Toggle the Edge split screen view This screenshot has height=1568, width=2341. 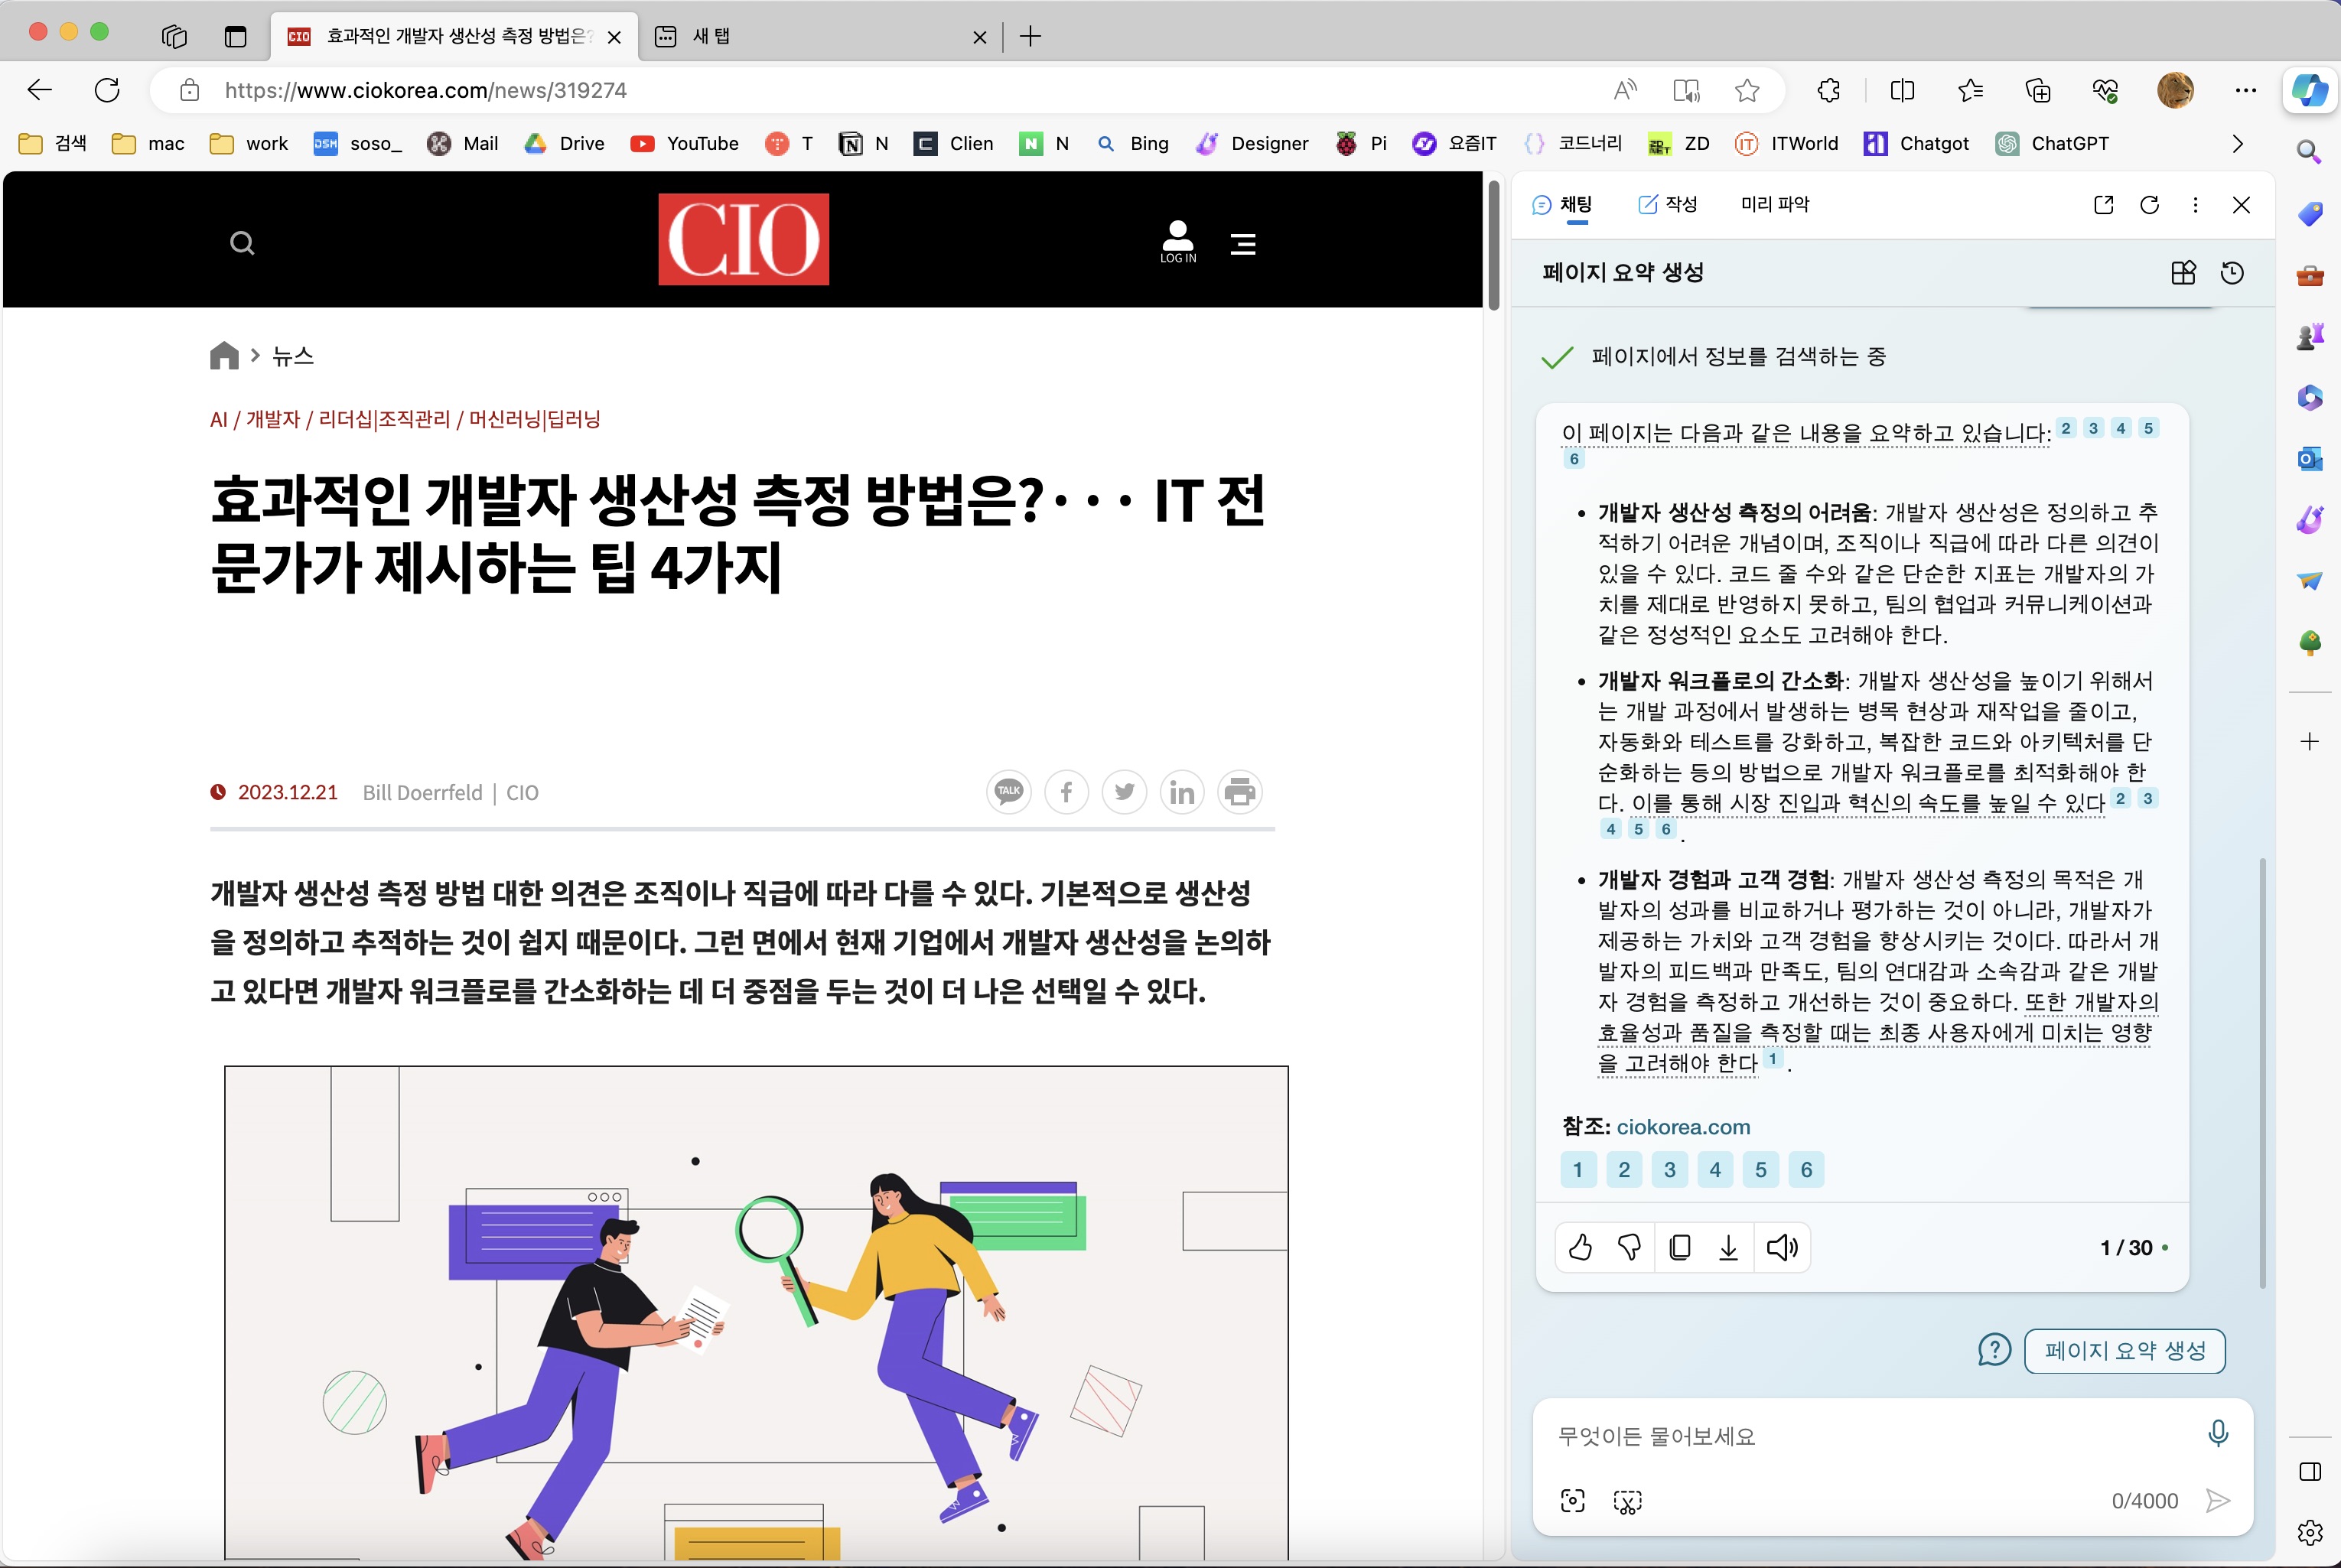coord(1902,91)
